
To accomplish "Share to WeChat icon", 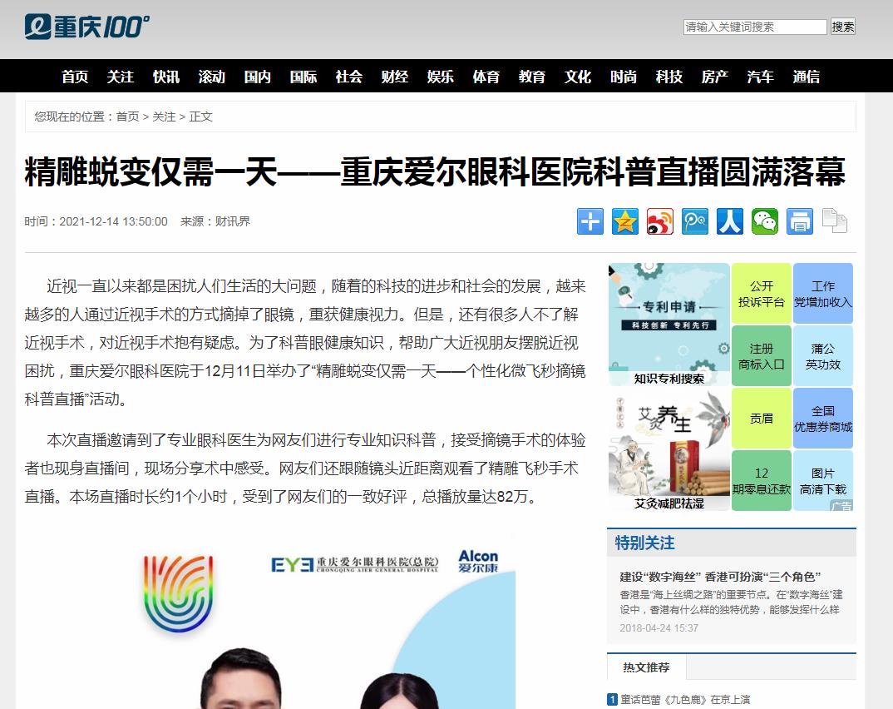I will pyautogui.click(x=765, y=221).
